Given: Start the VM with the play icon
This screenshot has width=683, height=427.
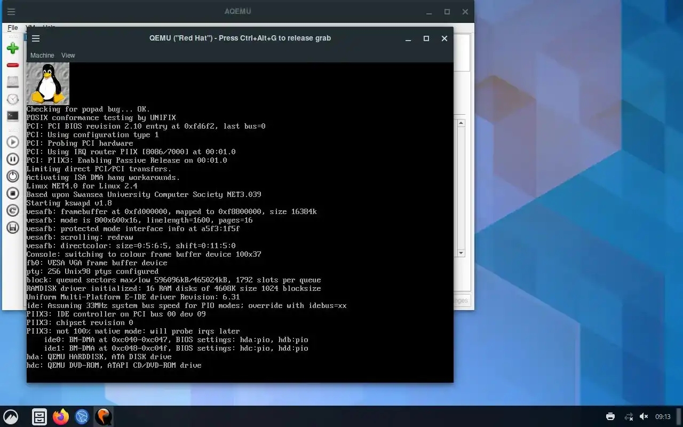Looking at the screenshot, I should coord(13,142).
